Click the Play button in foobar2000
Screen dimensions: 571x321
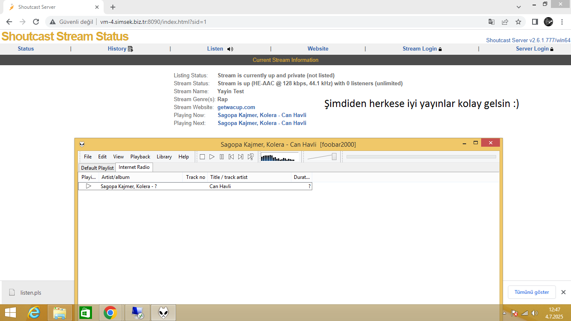coord(212,157)
